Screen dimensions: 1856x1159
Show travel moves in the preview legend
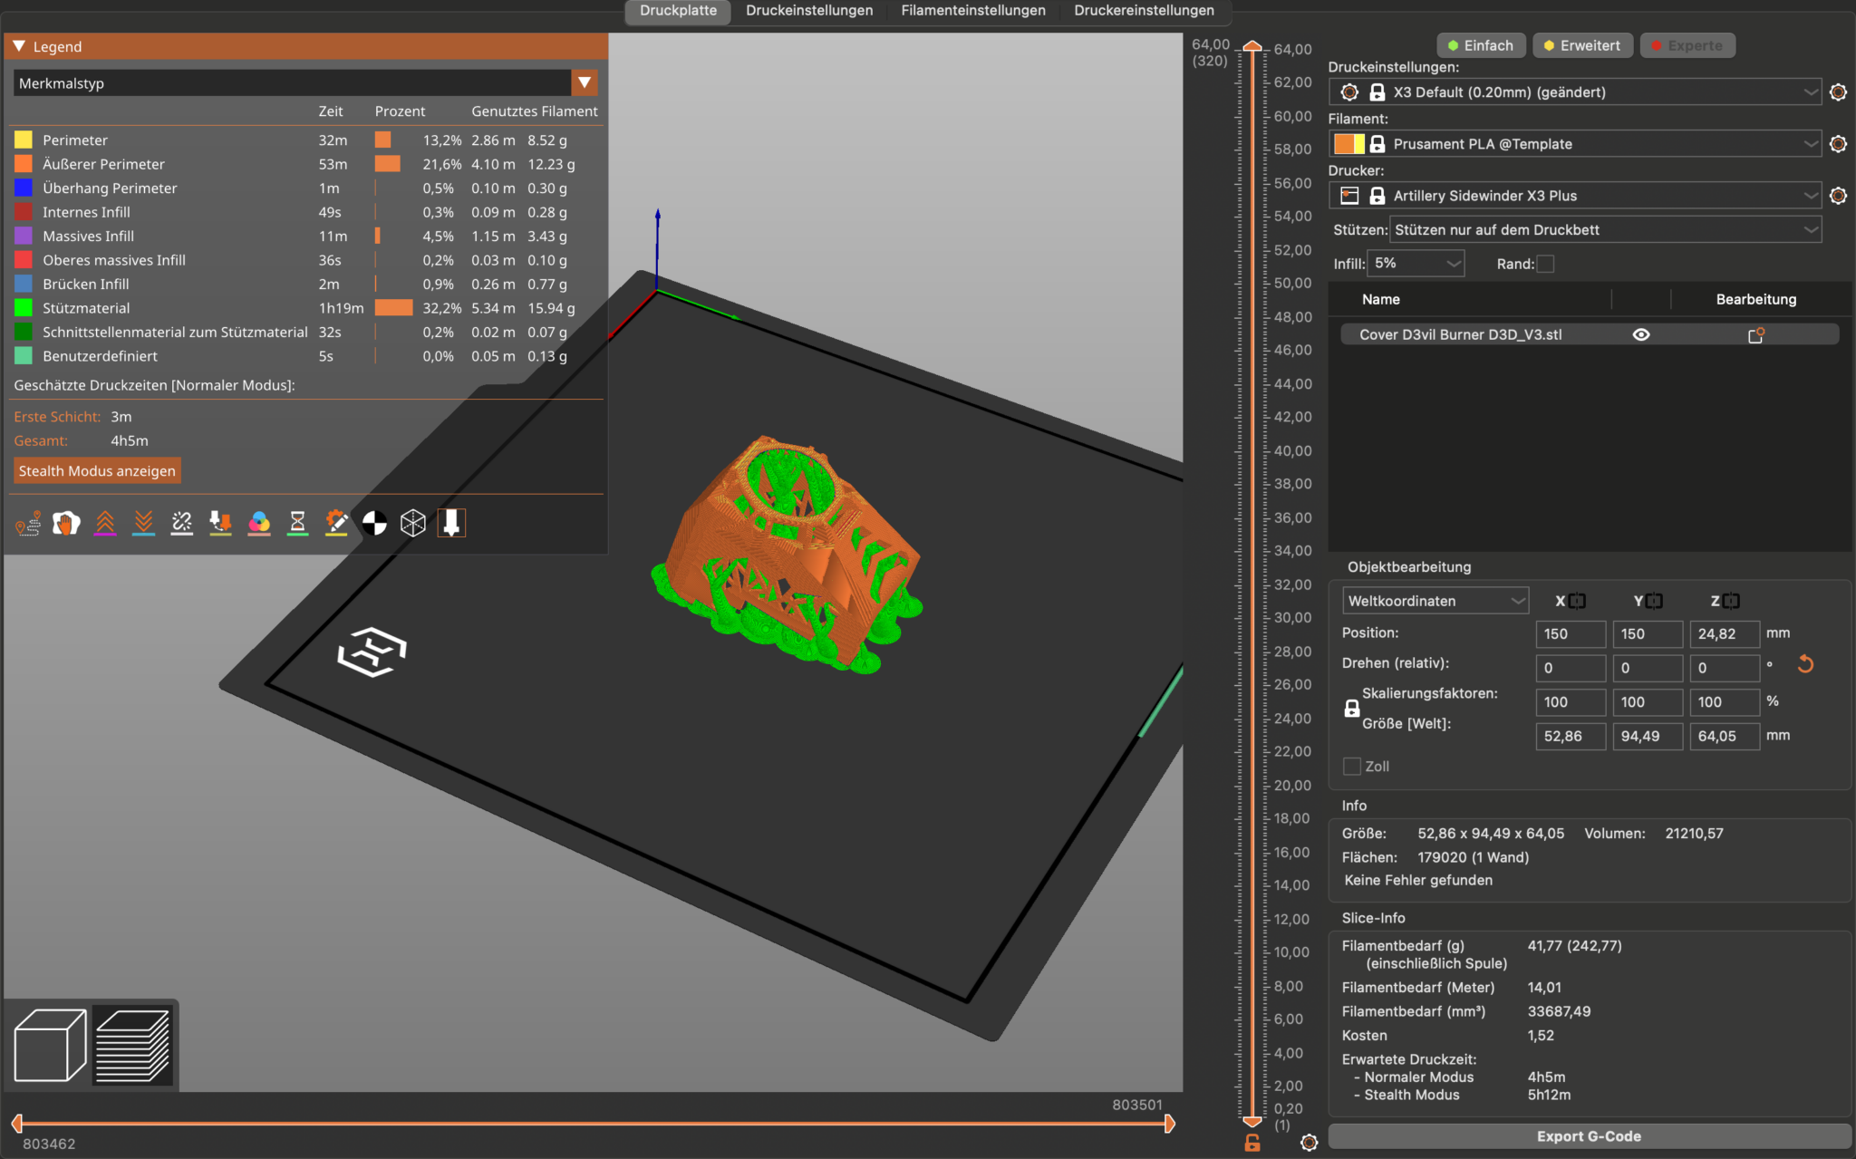pos(28,523)
